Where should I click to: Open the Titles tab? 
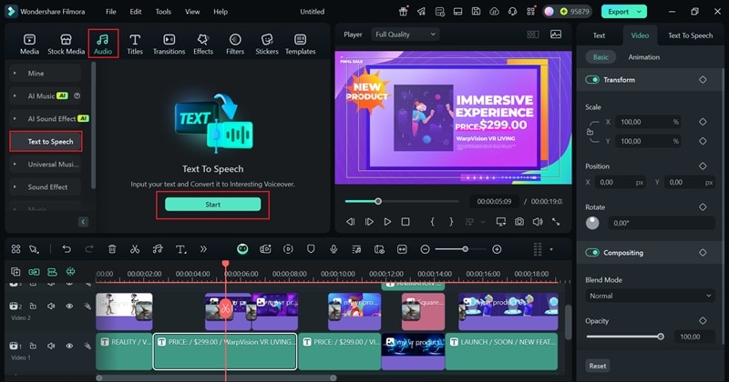(135, 44)
